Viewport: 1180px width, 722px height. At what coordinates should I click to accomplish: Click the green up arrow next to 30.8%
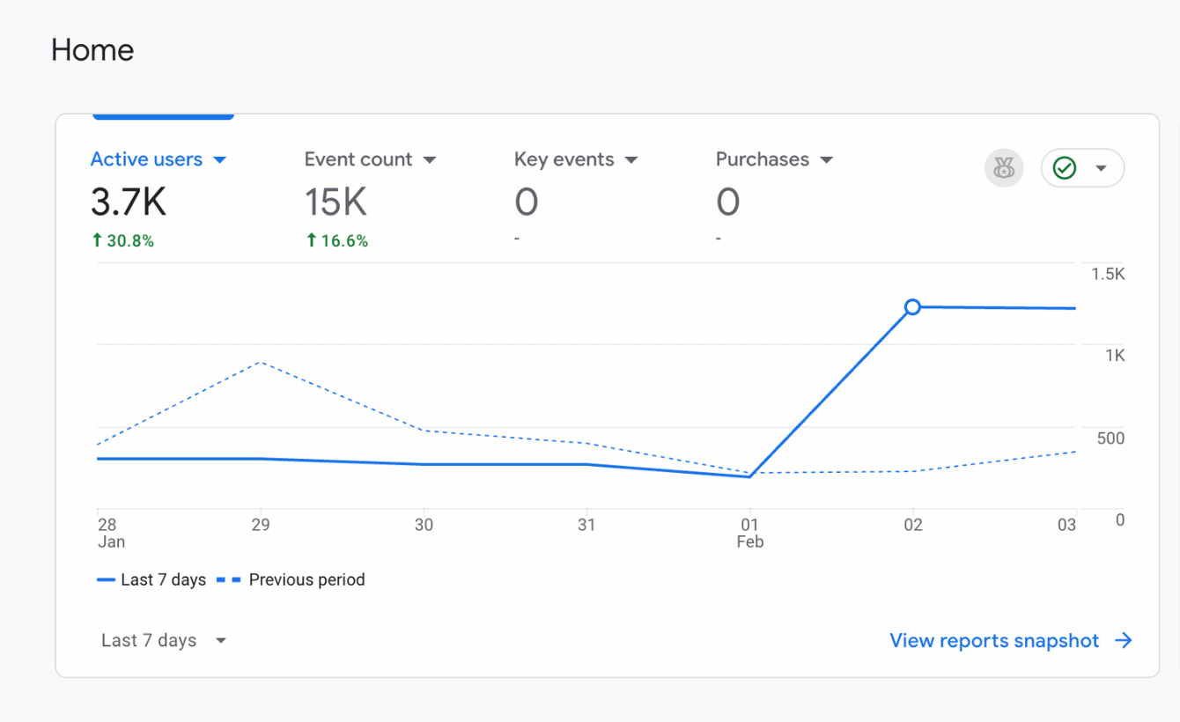click(97, 240)
